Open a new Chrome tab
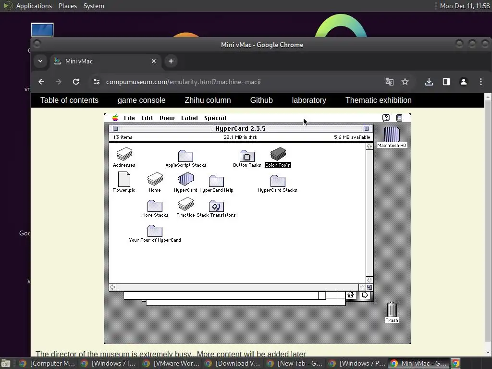The height and width of the screenshot is (369, 492). tap(171, 61)
